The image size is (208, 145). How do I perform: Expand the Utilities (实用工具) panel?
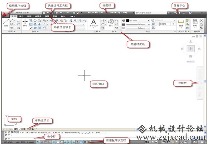[184, 31]
